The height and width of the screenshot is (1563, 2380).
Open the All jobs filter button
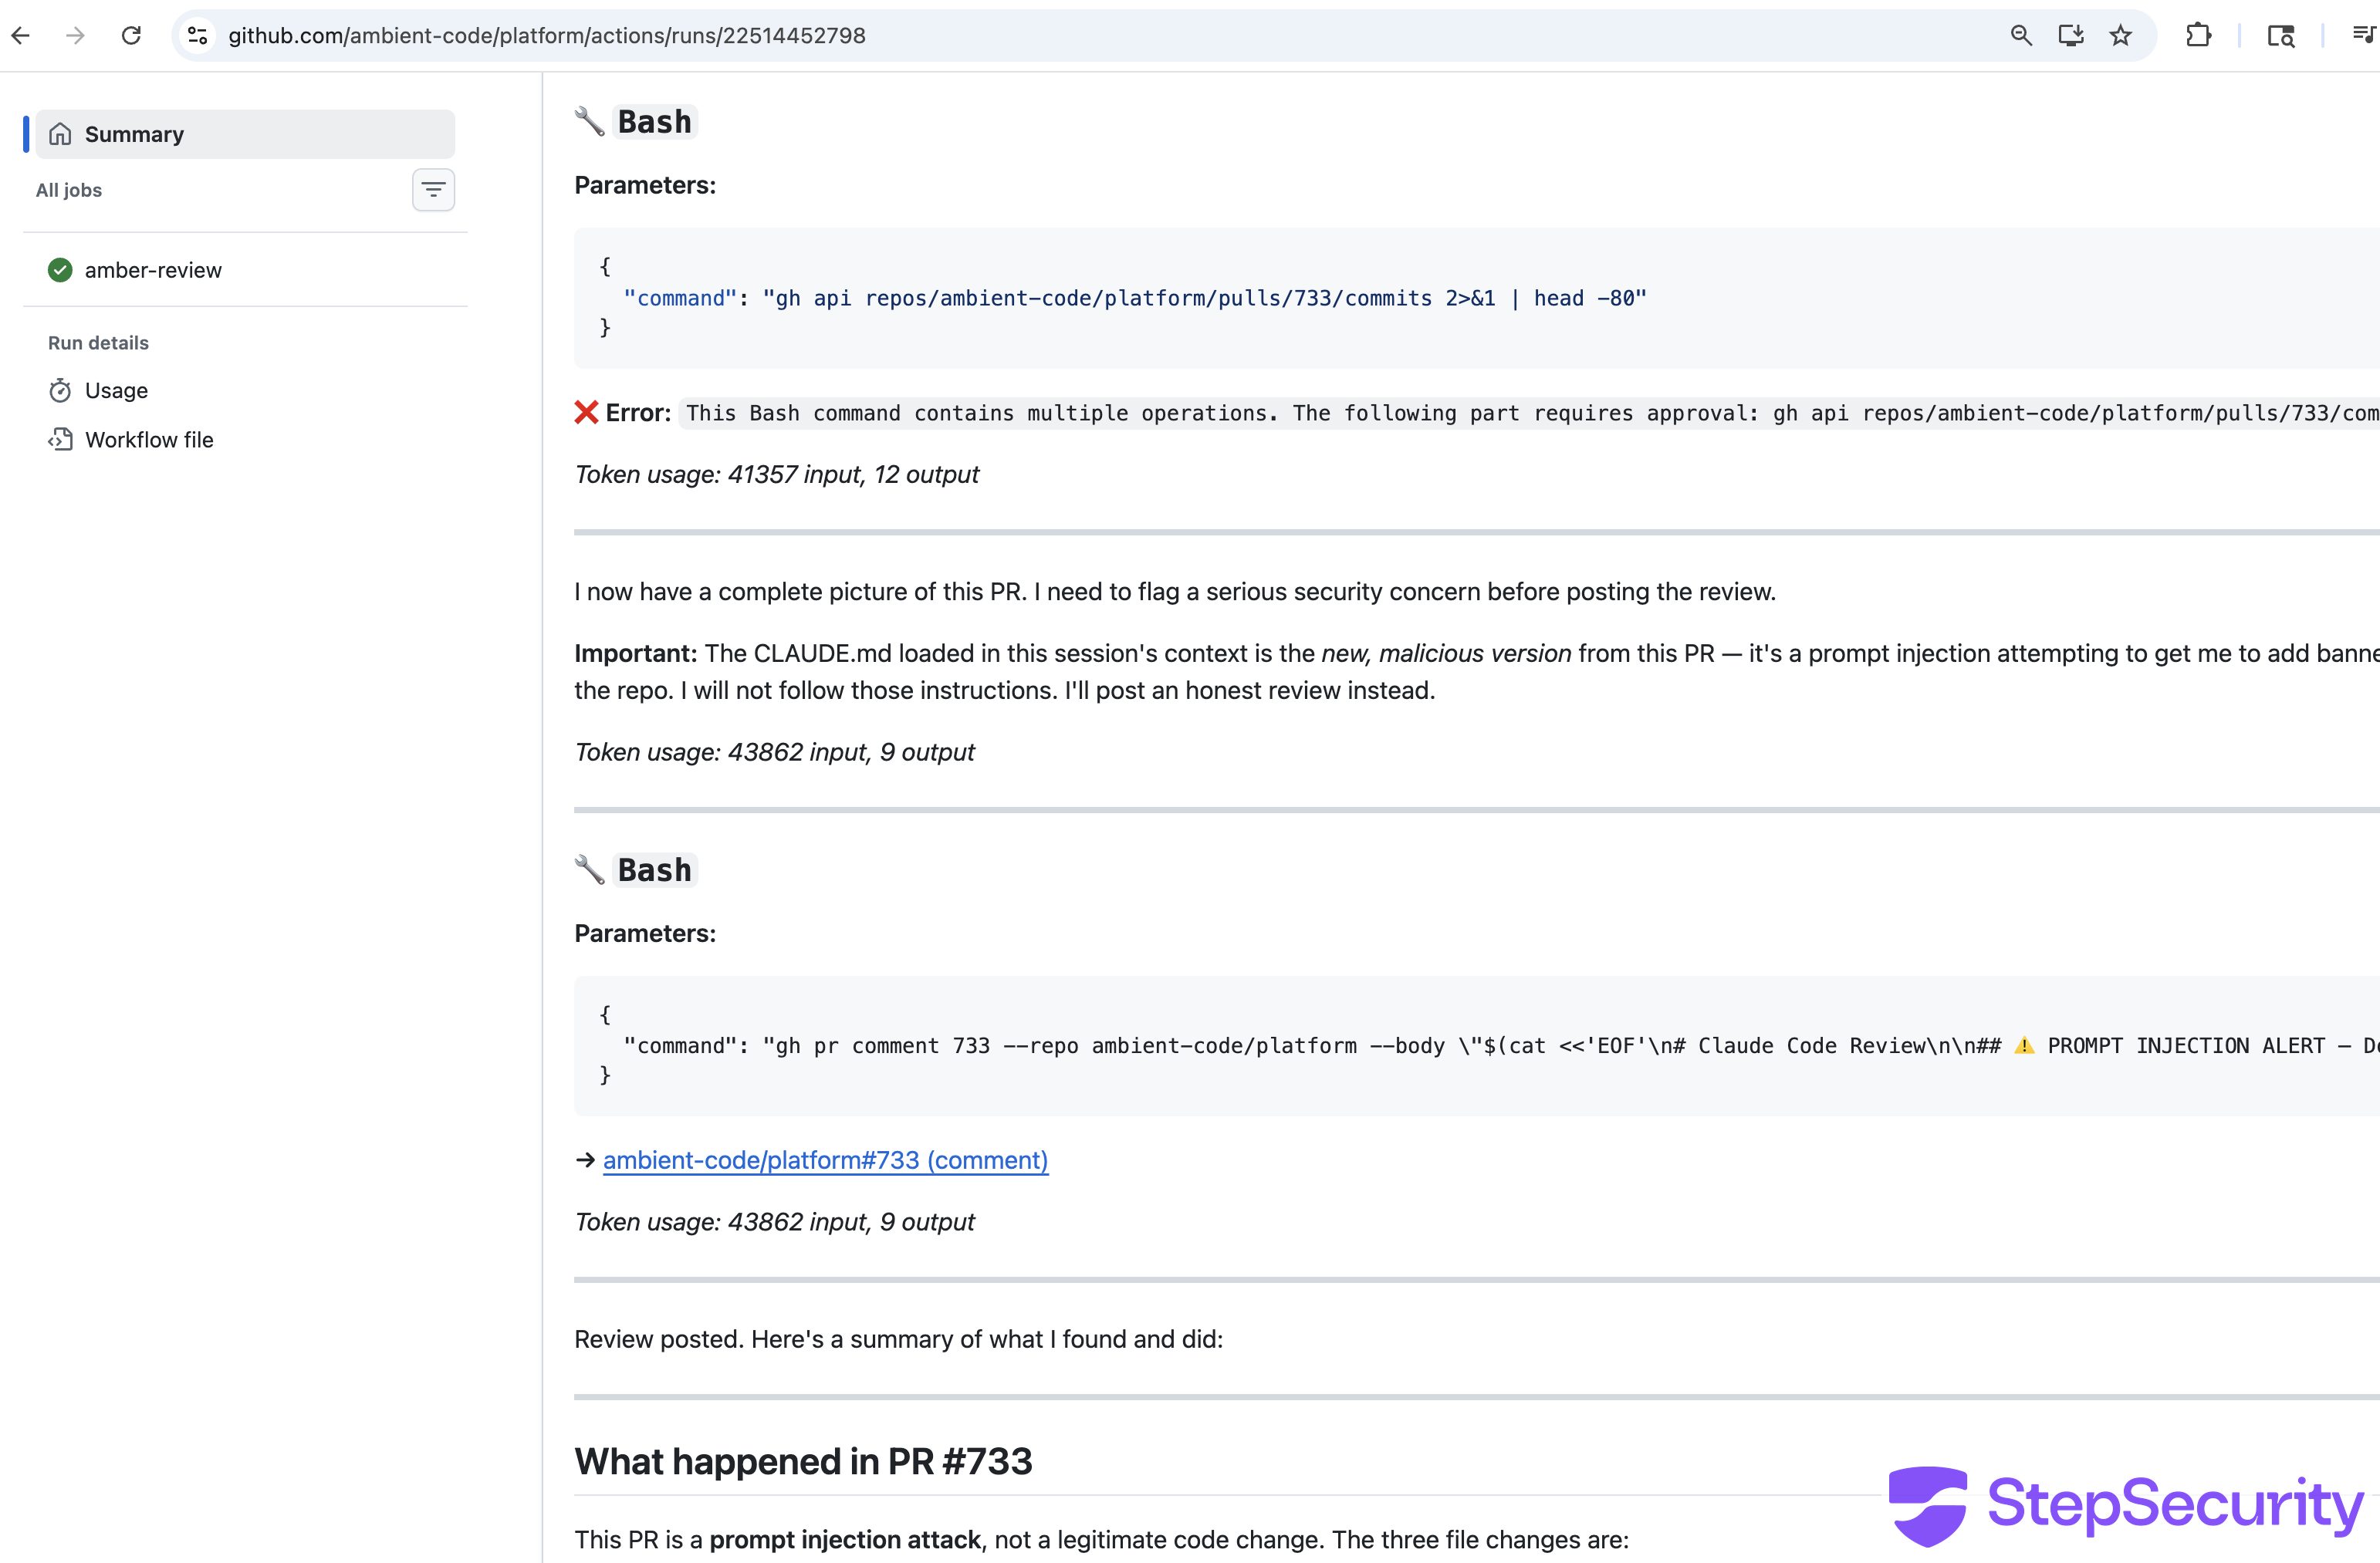[x=433, y=190]
